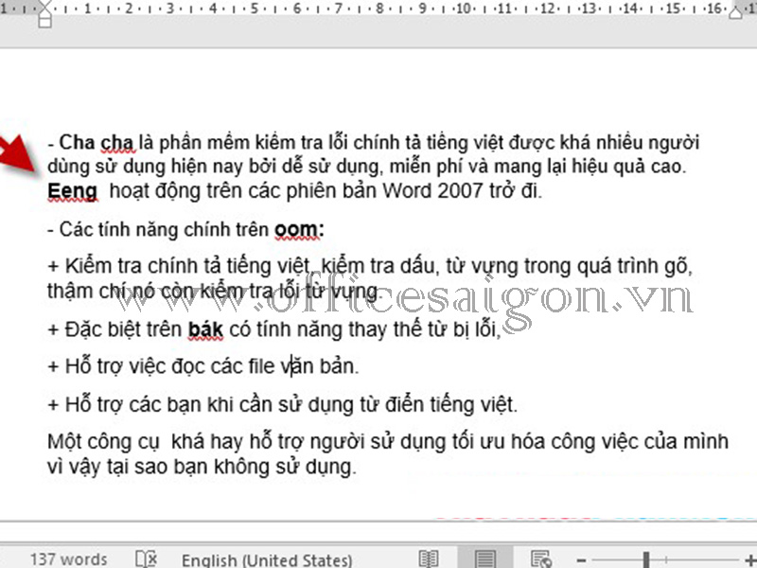Click the underlined word "oom:"
The image size is (757, 568).
(299, 230)
